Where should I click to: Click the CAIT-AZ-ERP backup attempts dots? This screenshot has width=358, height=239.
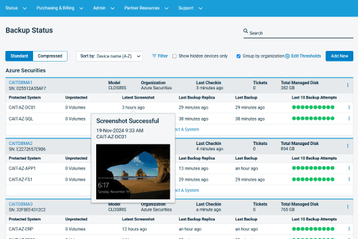[x=313, y=228]
